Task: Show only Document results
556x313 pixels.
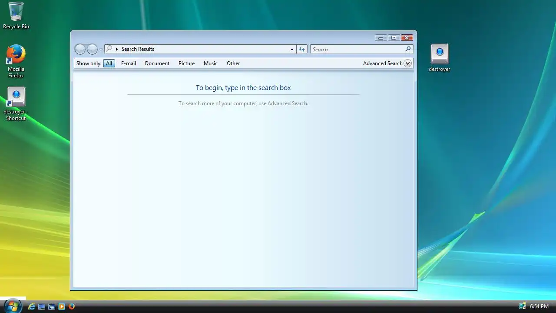Action: (157, 63)
